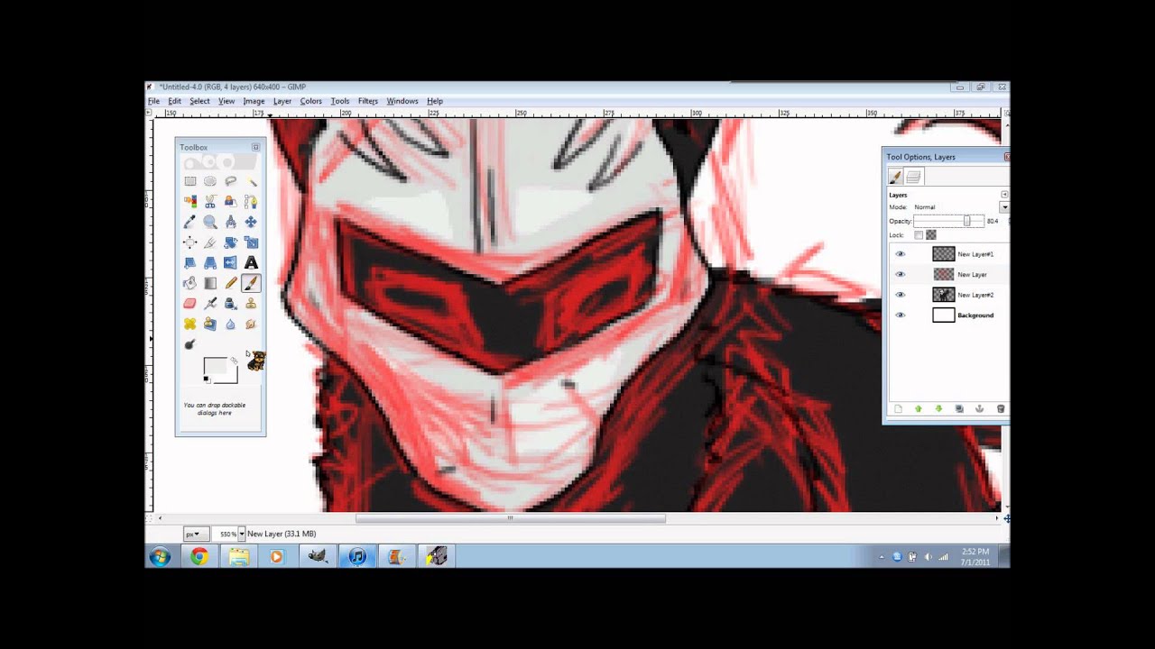1155x649 pixels.
Task: Select the Rectangle Select tool
Action: (x=190, y=181)
